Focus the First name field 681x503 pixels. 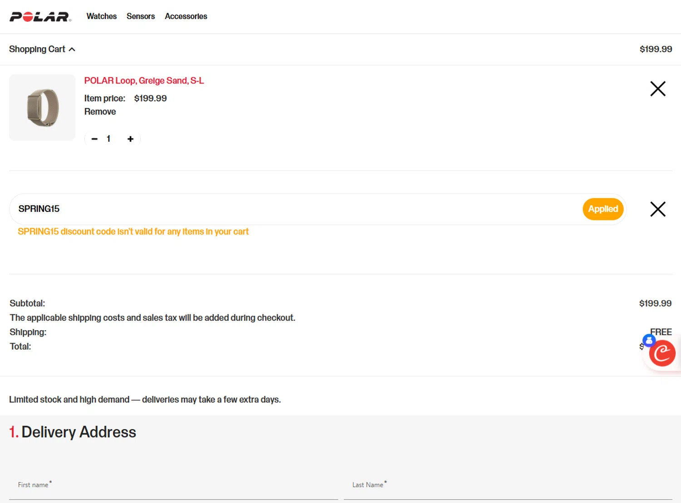[x=173, y=485]
